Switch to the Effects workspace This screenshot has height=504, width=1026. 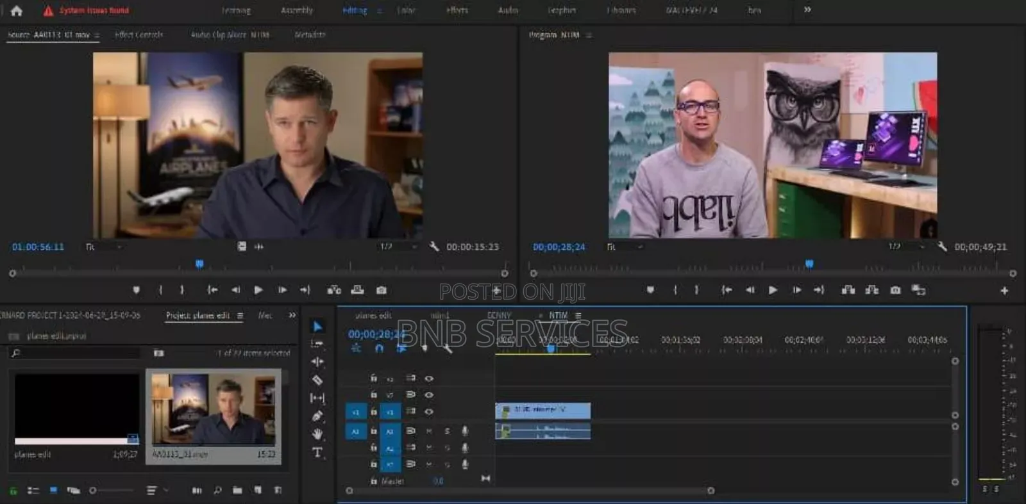tap(457, 10)
